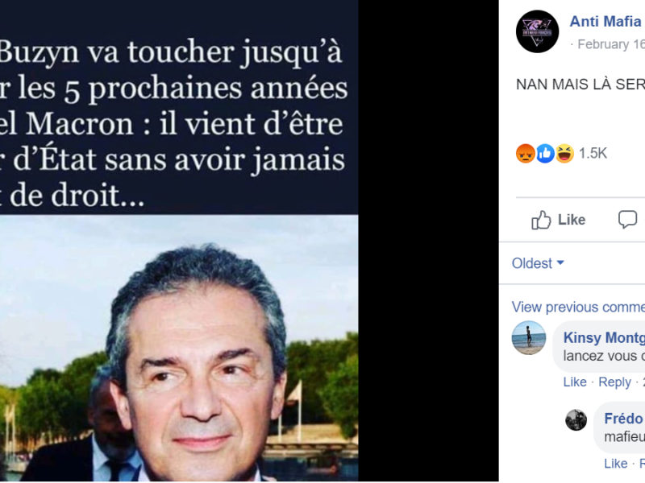Open the Anti Mafia page avatar
The width and height of the screenshot is (645, 483).
pyautogui.click(x=537, y=31)
